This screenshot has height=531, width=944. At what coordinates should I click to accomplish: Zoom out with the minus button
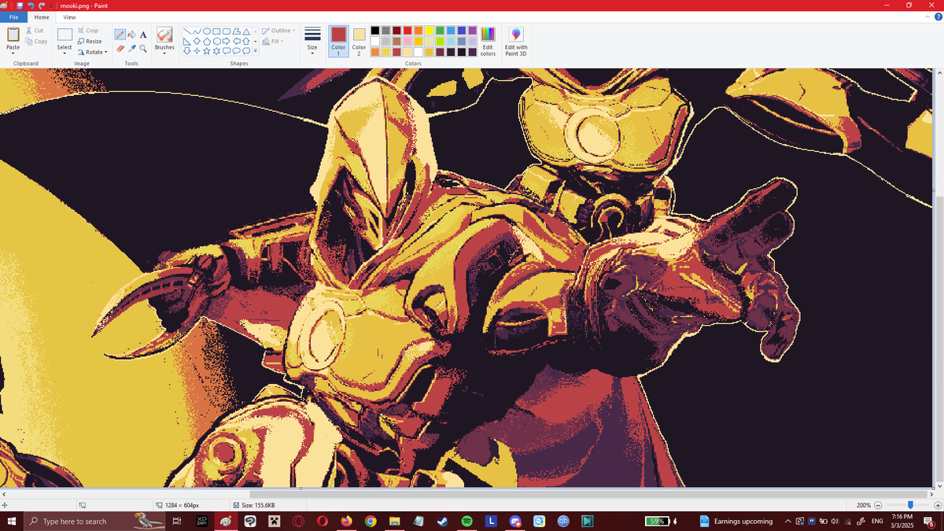point(878,505)
